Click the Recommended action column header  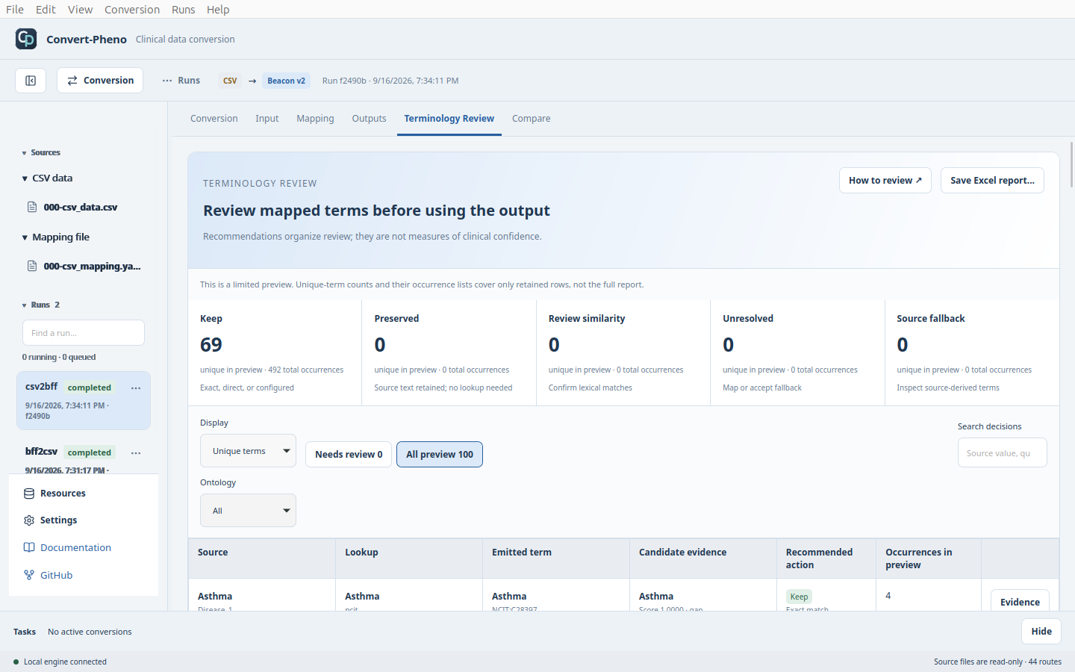[x=826, y=559]
